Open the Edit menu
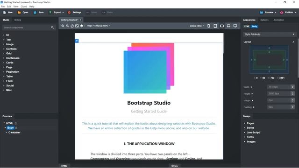The width and height of the screenshot is (299, 168). 9,7
